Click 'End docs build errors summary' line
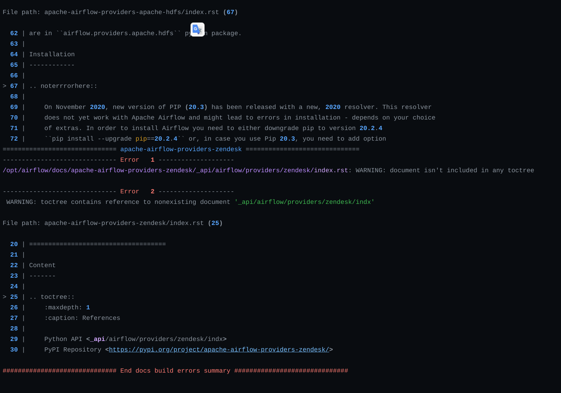The width and height of the screenshot is (561, 393). (x=175, y=371)
